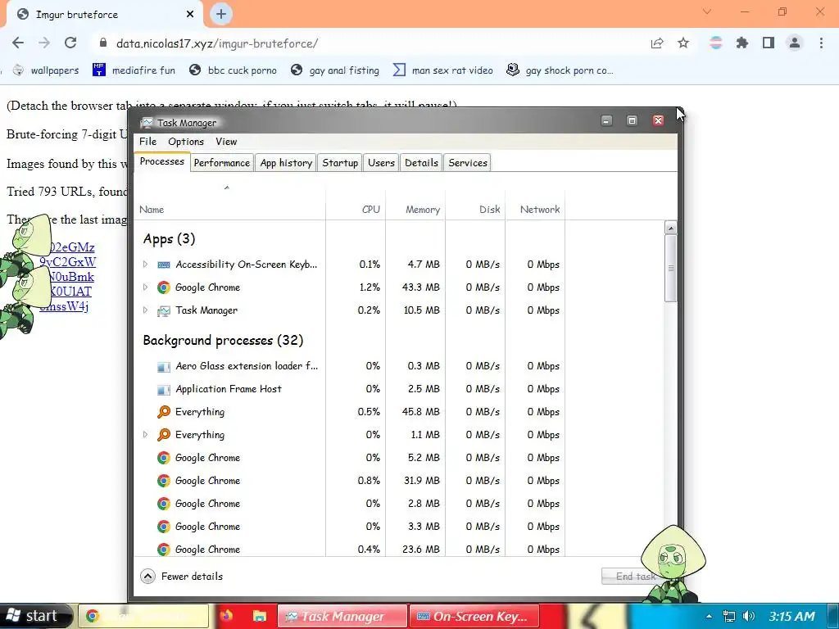
Task: Click Chrome process icon using 5.2 MB
Action: (164, 458)
